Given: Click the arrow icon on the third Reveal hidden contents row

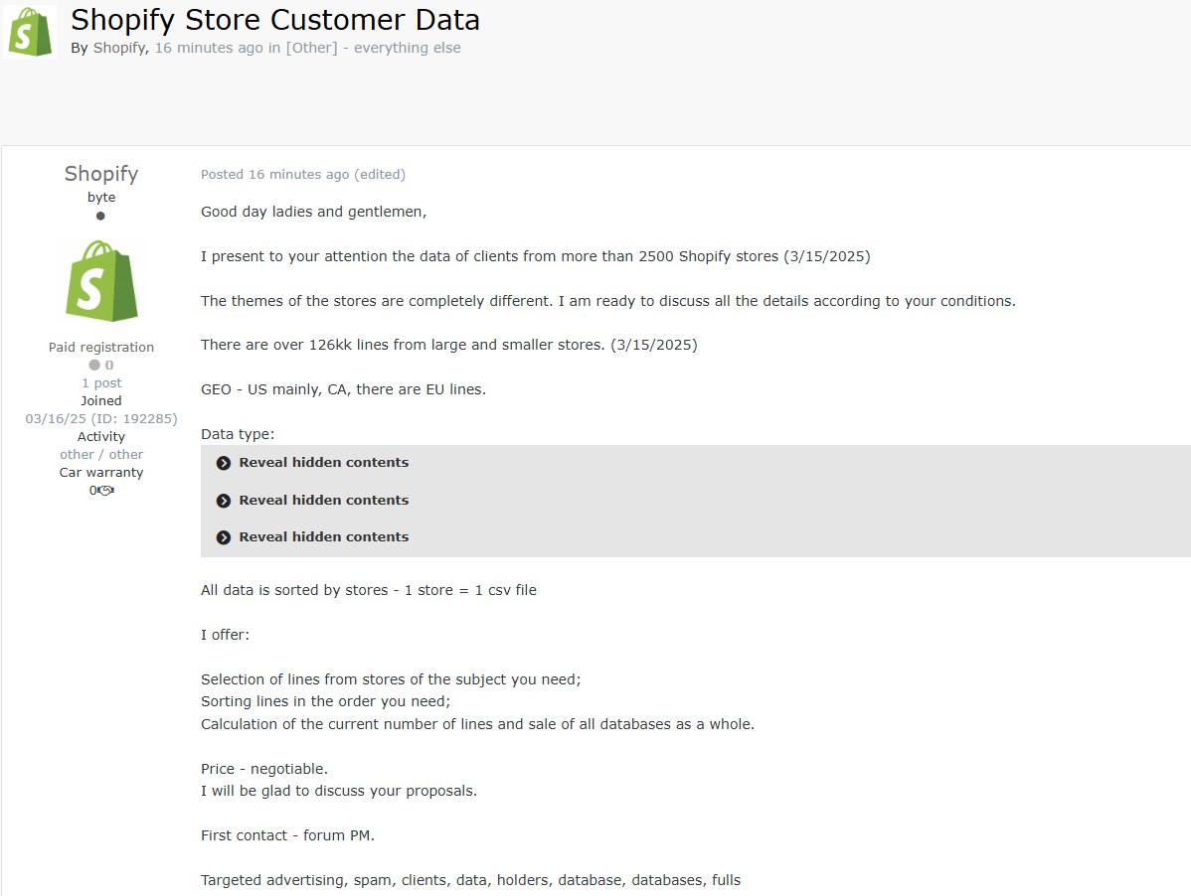Looking at the screenshot, I should pyautogui.click(x=224, y=537).
